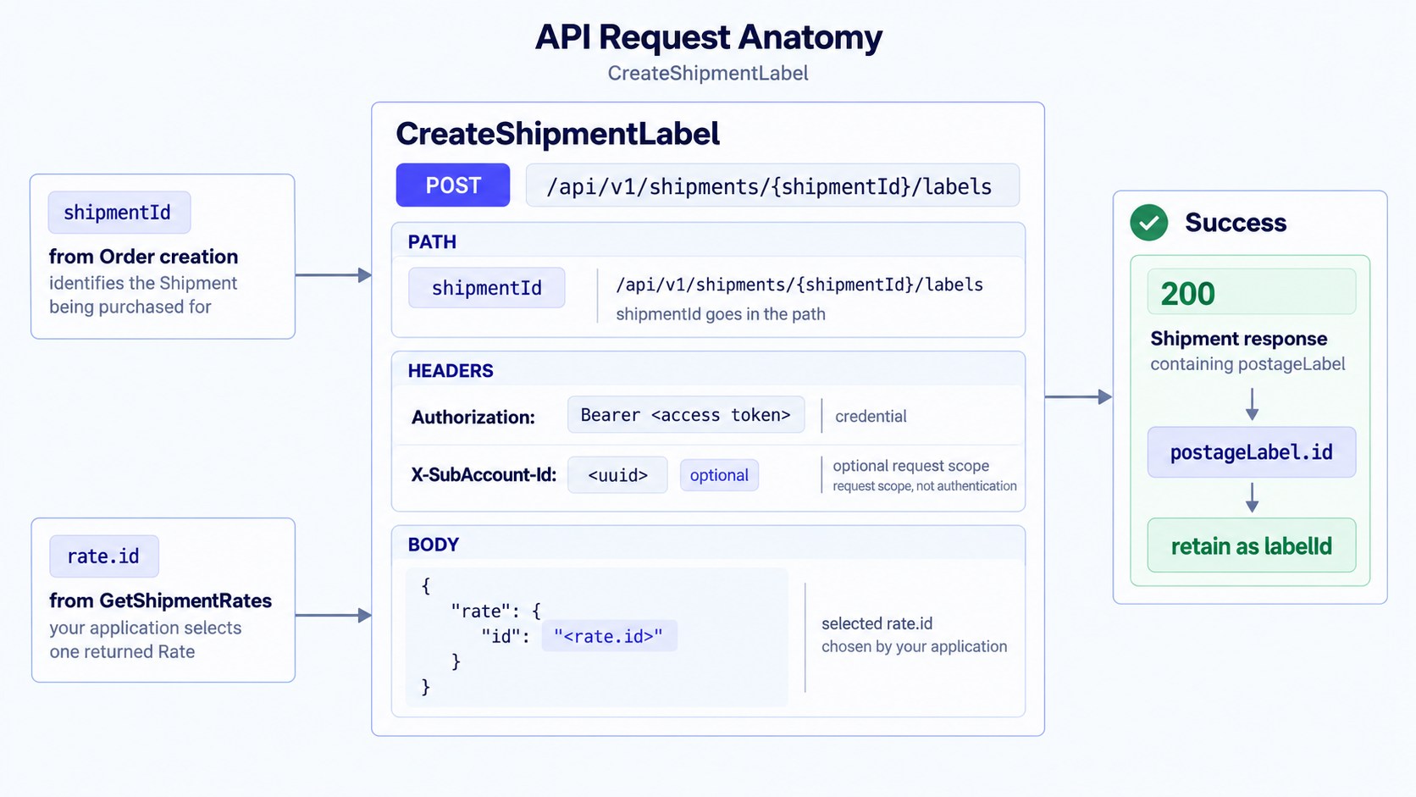The width and height of the screenshot is (1416, 797).
Task: Click the rate.id chip above "from GetShipmentRates"
Action: pos(103,556)
